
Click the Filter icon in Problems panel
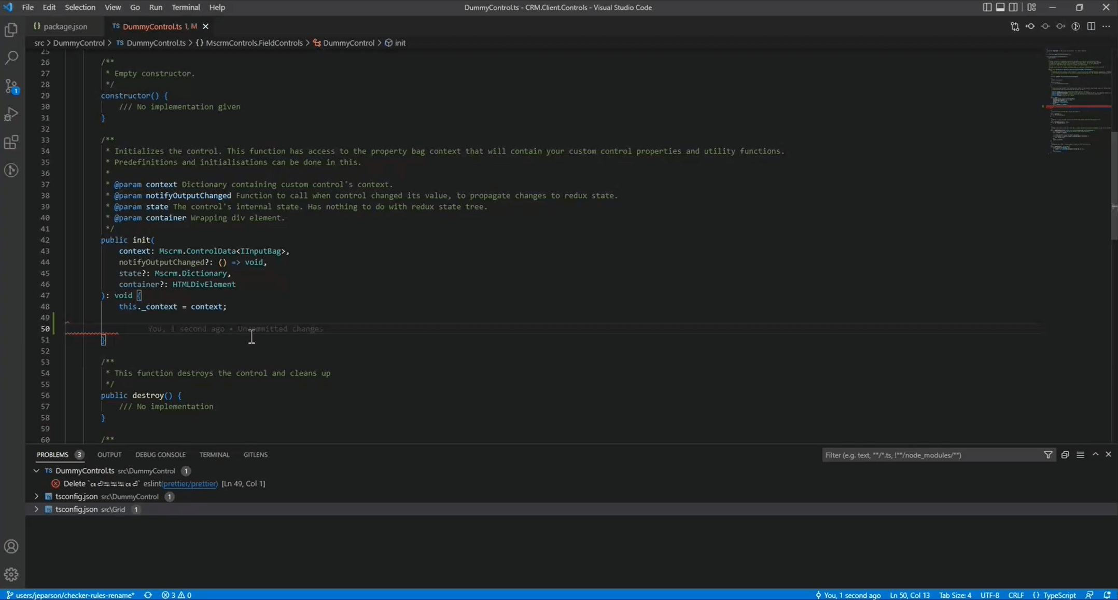pyautogui.click(x=1048, y=455)
